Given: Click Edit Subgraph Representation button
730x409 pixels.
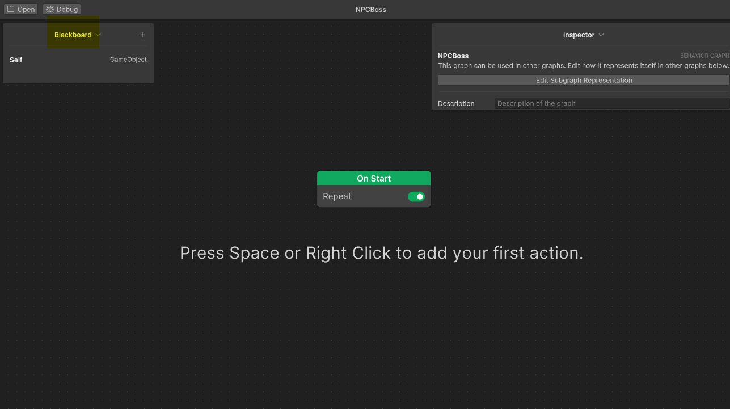Looking at the screenshot, I should tap(584, 80).
